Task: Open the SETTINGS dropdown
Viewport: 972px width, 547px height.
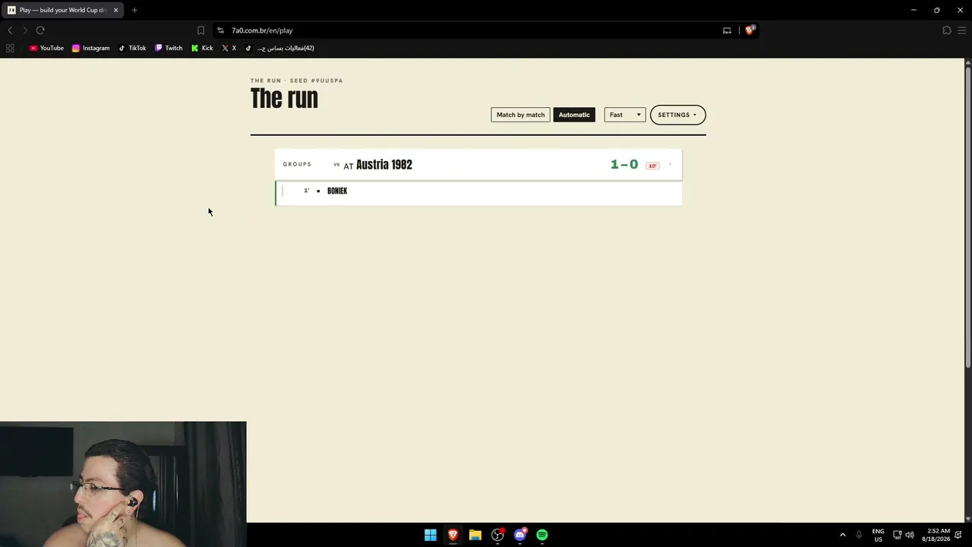Action: click(x=677, y=115)
